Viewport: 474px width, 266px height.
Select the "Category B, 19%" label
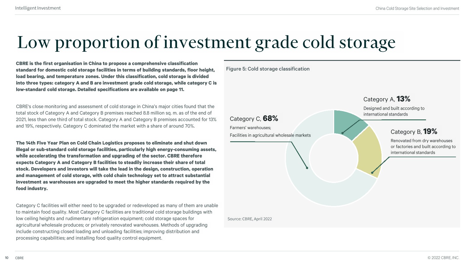point(414,132)
